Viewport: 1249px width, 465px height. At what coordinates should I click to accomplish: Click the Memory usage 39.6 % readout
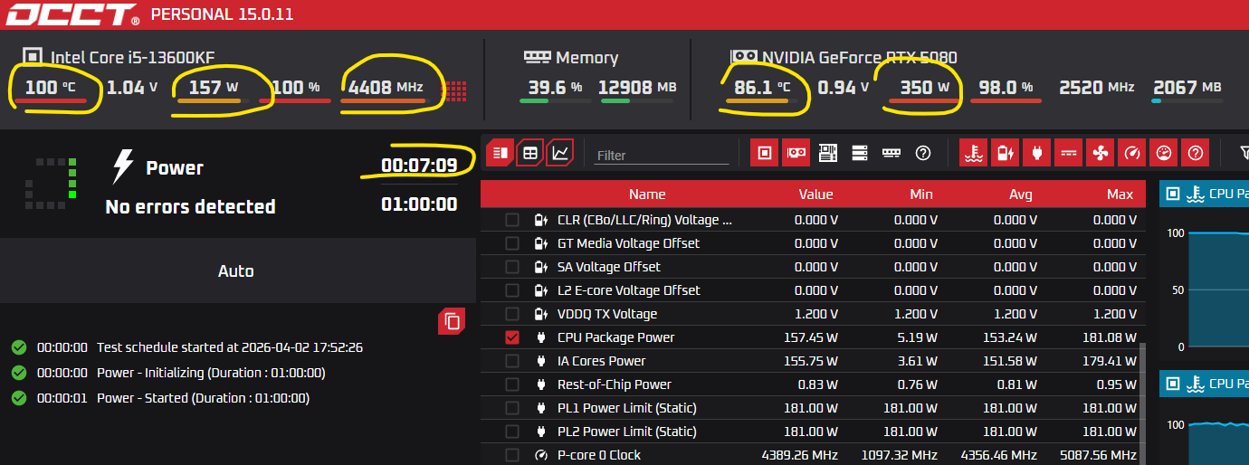pos(556,87)
